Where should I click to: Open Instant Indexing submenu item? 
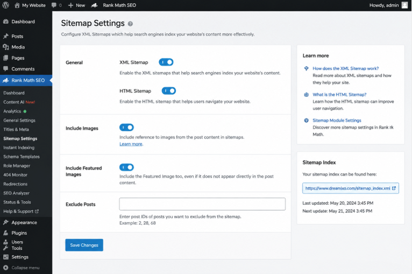point(19,147)
